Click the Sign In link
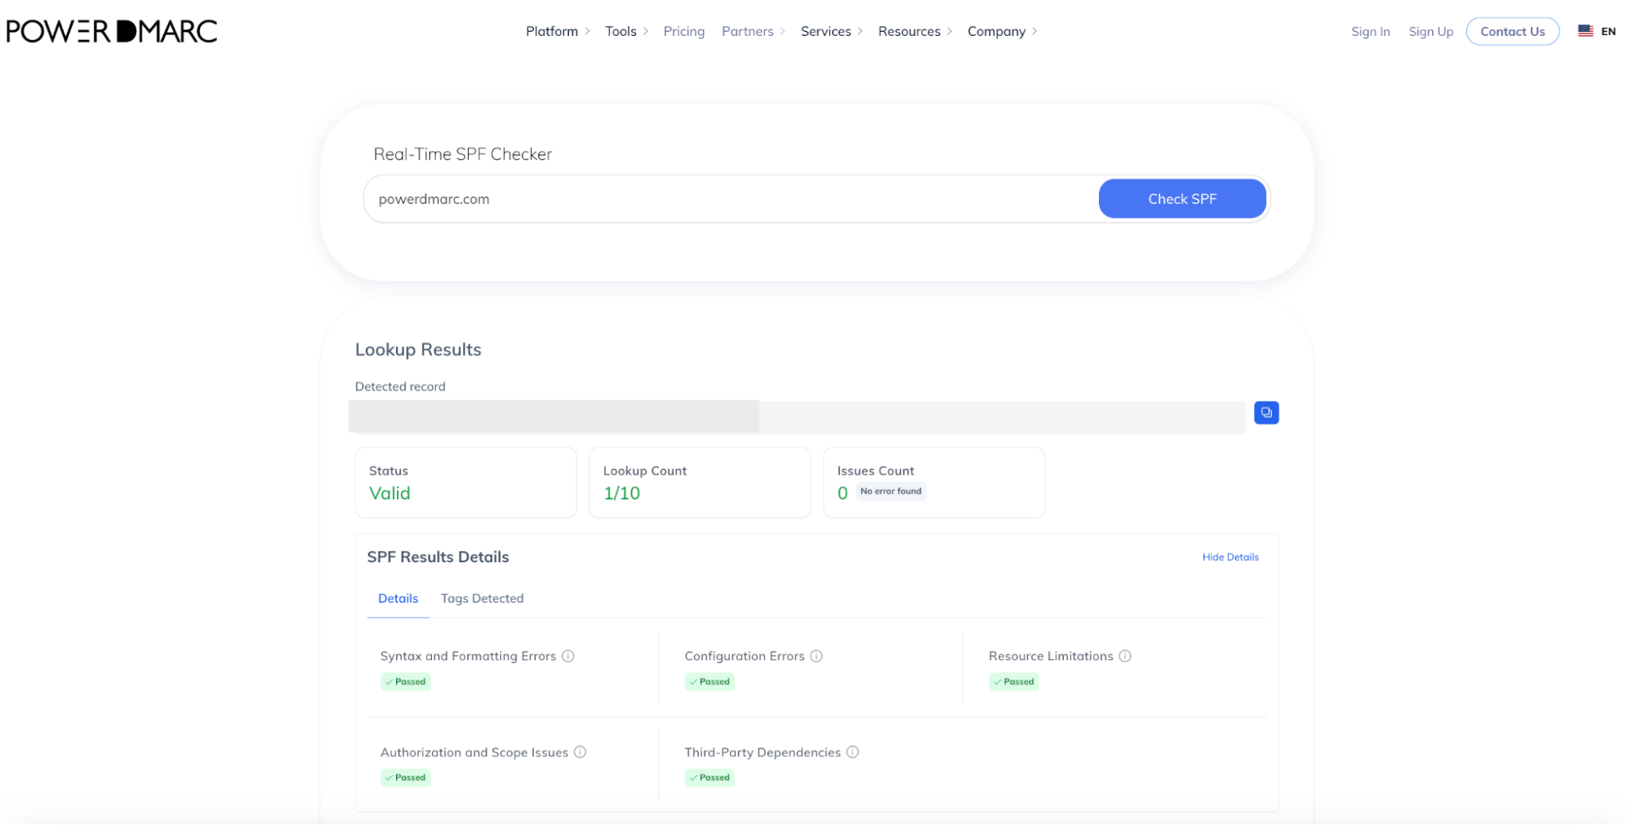This screenshot has width=1632, height=825. click(x=1370, y=31)
